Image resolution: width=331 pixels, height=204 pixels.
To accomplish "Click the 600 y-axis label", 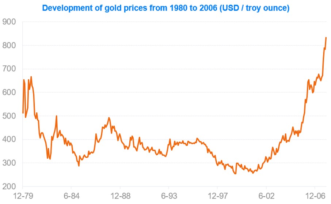I will pyautogui.click(x=9, y=92).
